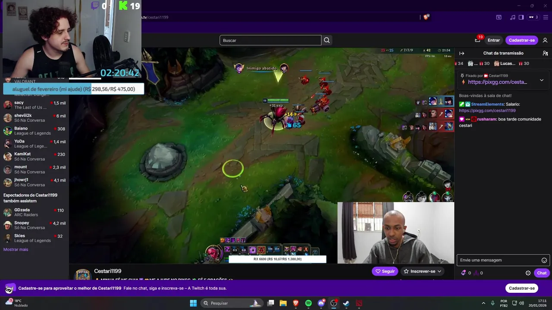
Task: Open Cestari1199 channel avatar below the video
Action: pyautogui.click(x=83, y=274)
